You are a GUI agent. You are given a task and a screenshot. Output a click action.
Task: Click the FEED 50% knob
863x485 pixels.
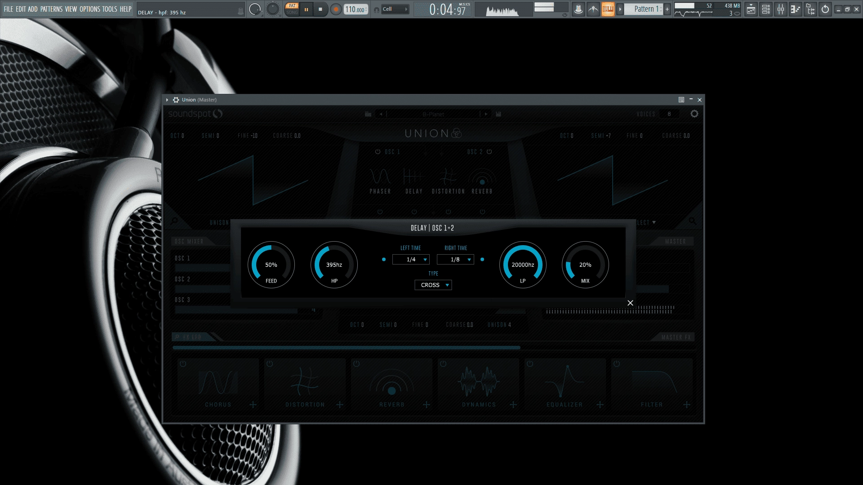(271, 265)
